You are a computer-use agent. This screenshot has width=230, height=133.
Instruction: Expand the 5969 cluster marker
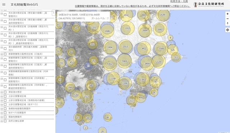pyautogui.click(x=125, y=61)
